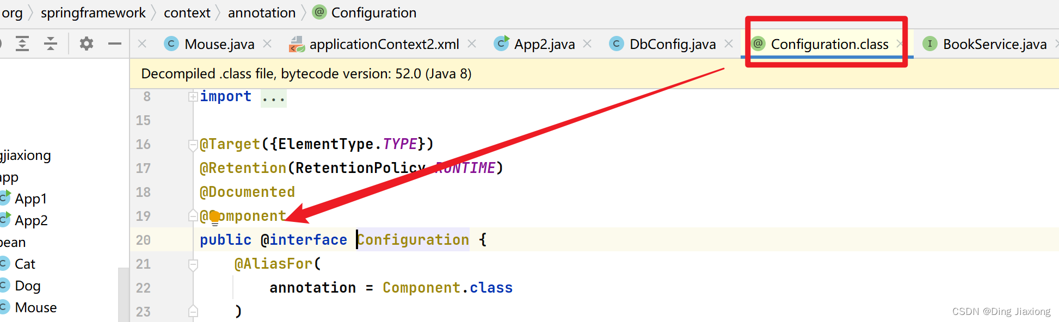The image size is (1059, 322).
Task: Hide the project panel with minus icon
Action: click(x=115, y=44)
